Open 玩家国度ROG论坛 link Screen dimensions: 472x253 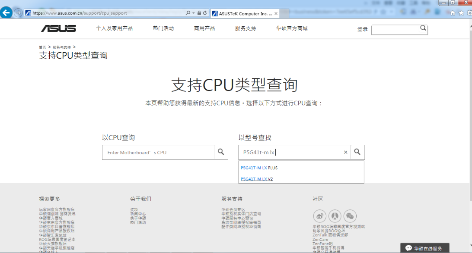coord(328,231)
